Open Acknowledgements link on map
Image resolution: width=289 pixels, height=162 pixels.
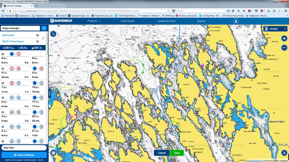255,161
